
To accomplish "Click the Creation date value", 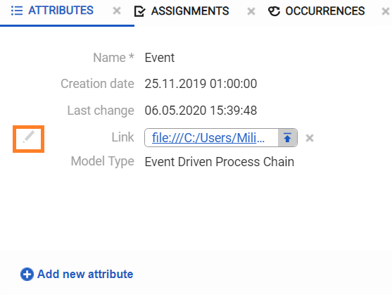I will [201, 84].
